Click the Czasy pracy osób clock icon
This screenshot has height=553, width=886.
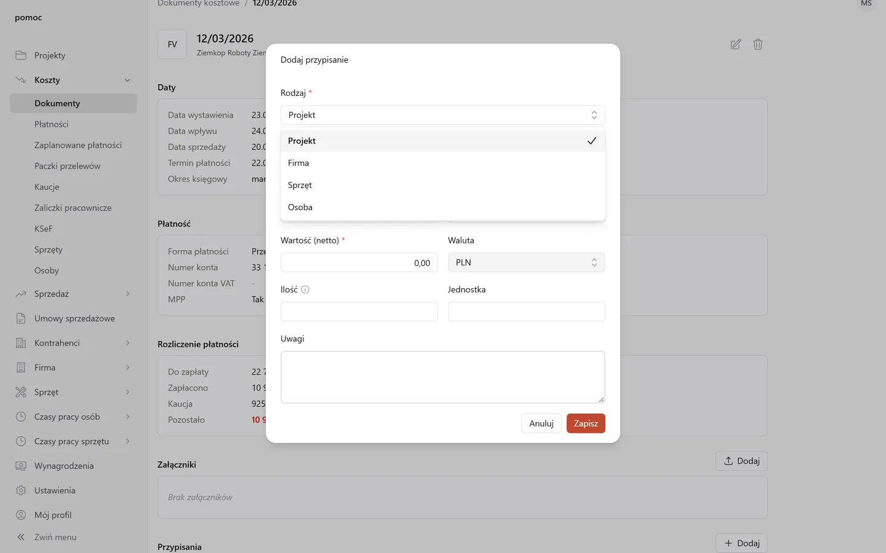pos(21,417)
